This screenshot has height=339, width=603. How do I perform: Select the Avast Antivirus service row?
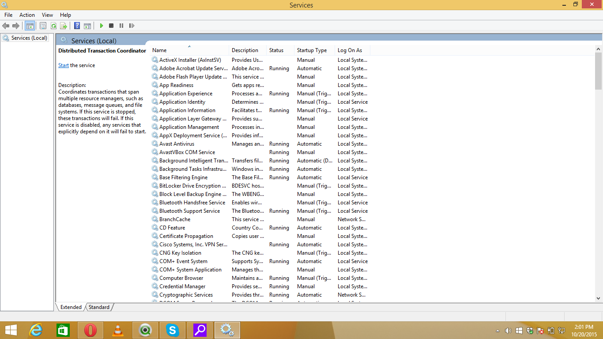[x=177, y=144]
